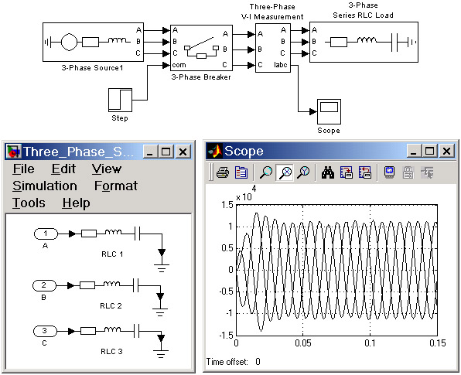
Task: Click Save current axes settings icon
Action: tap(346, 172)
